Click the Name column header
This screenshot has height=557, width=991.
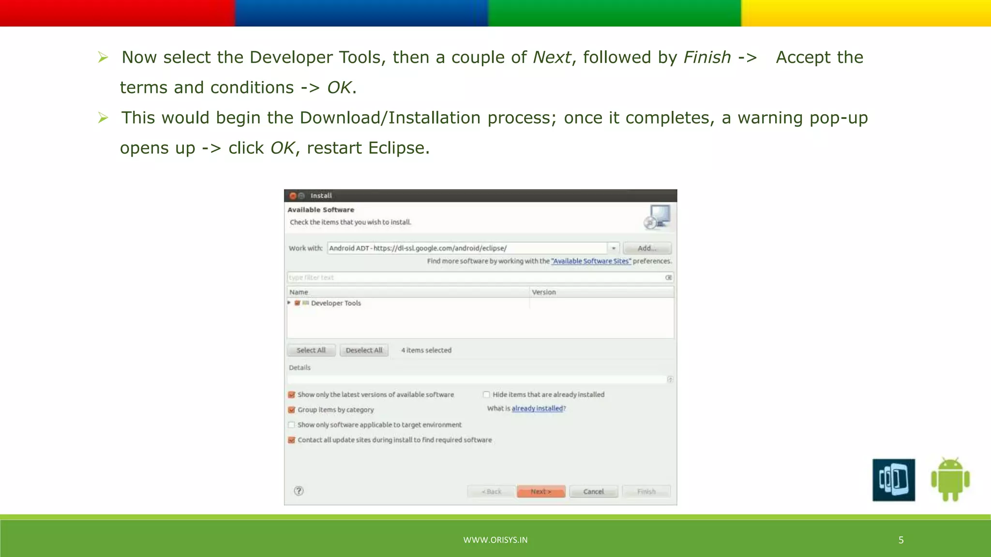point(408,292)
